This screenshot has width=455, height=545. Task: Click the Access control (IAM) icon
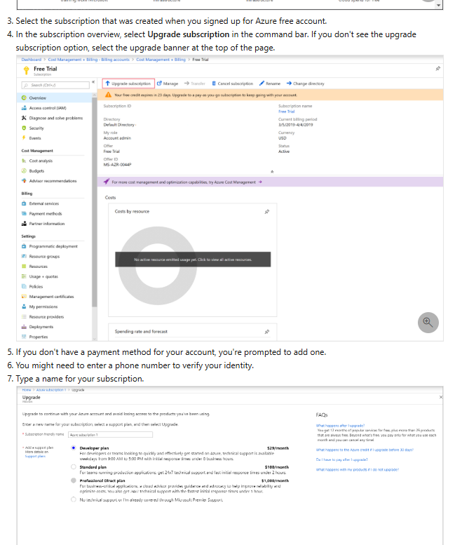[x=24, y=108]
